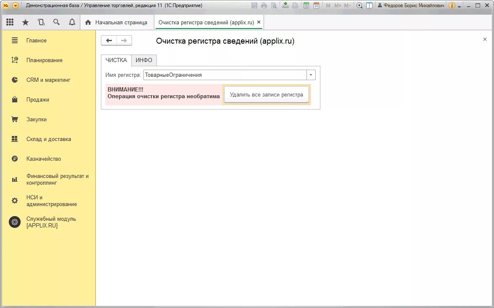This screenshot has height=308, width=494.
Task: Open the Главное section
Action: click(x=49, y=40)
